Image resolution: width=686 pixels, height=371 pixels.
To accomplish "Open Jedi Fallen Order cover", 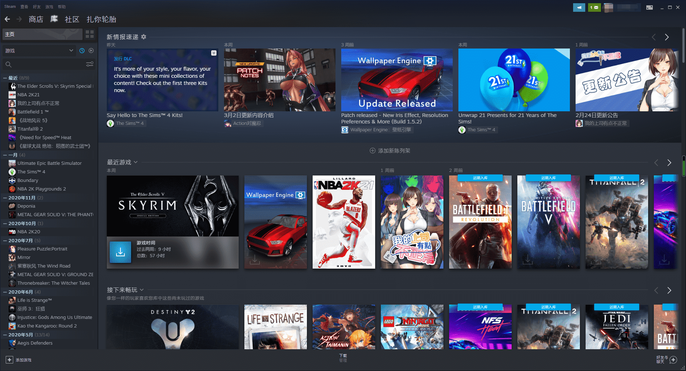I will click(x=617, y=327).
